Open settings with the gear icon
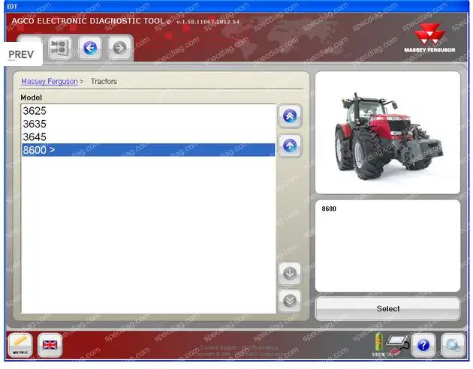The height and width of the screenshot is (369, 473). (x=453, y=345)
